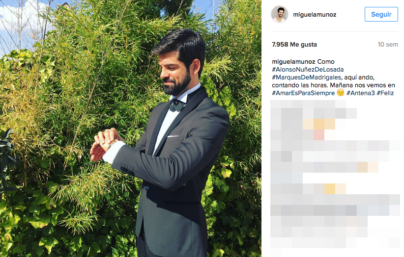Image resolution: width=404 pixels, height=257 pixels.
Task: Open the #AlonsoNuñezDeLosada hashtag
Action: (x=308, y=69)
